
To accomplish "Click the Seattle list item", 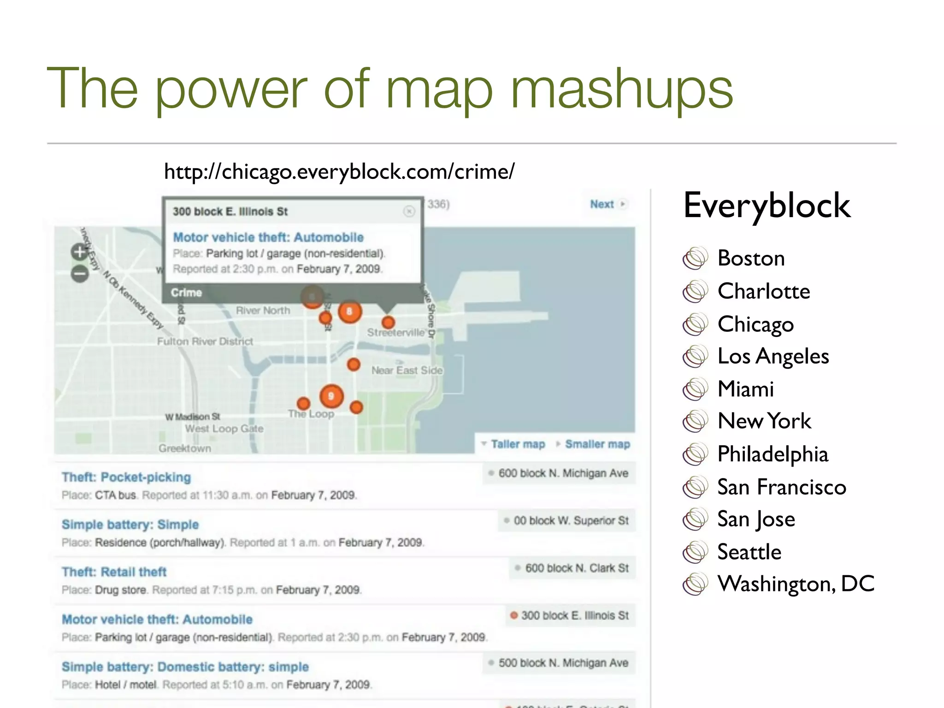I will (x=749, y=552).
